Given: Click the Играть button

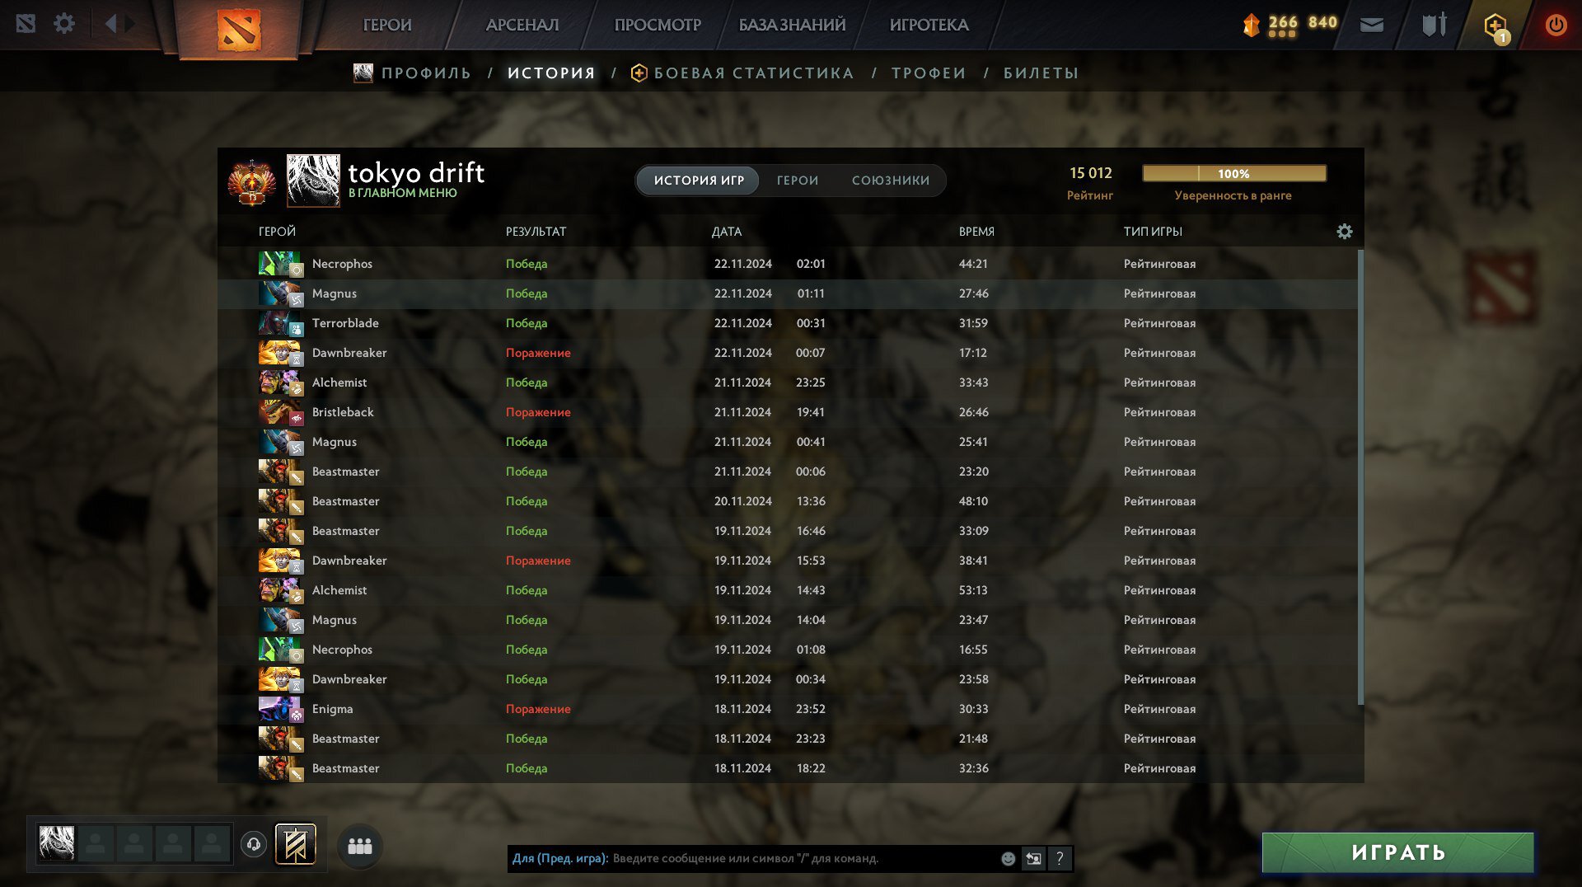Looking at the screenshot, I should 1398,852.
